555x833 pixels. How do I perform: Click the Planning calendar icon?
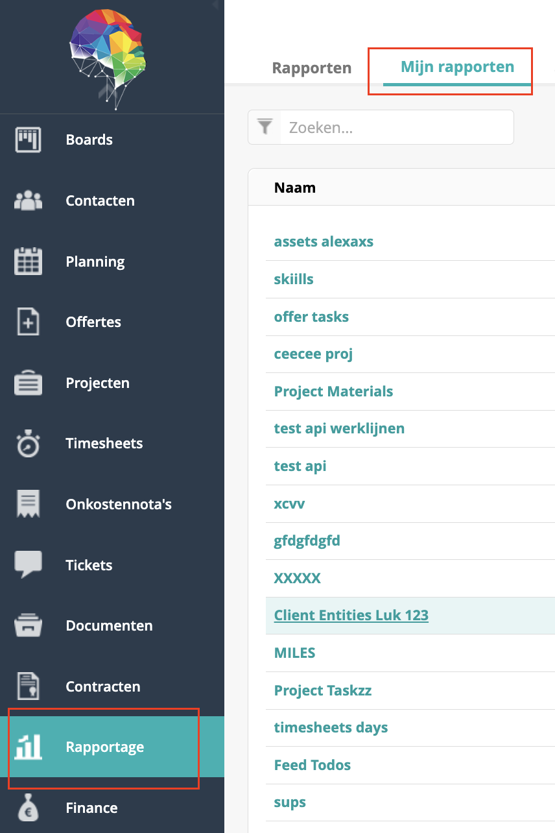(28, 261)
